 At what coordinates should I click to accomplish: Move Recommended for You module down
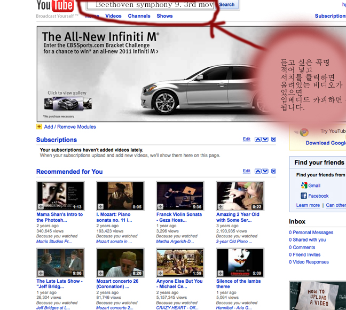click(265, 171)
